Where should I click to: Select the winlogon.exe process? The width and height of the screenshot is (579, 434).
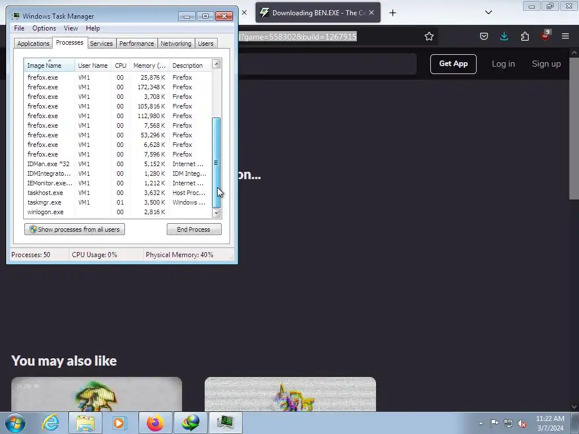point(118,212)
